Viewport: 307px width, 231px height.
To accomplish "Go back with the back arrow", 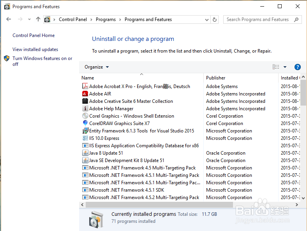I will [9, 19].
